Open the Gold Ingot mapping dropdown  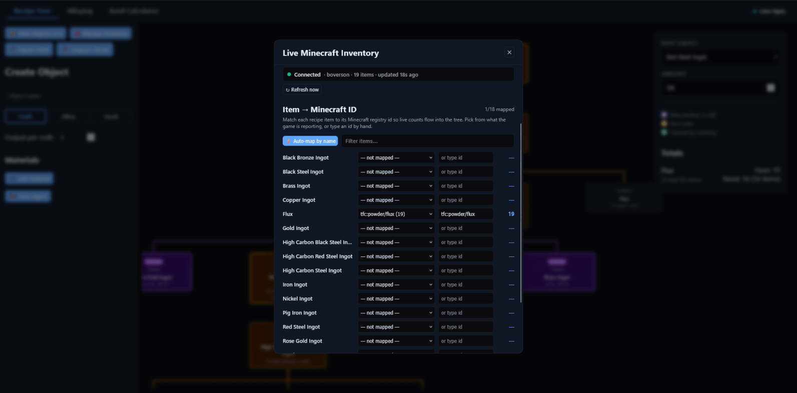coord(396,228)
